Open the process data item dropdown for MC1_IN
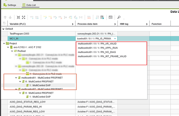Image resolution: width=179 pixels, height=116 pixels. point(115,38)
